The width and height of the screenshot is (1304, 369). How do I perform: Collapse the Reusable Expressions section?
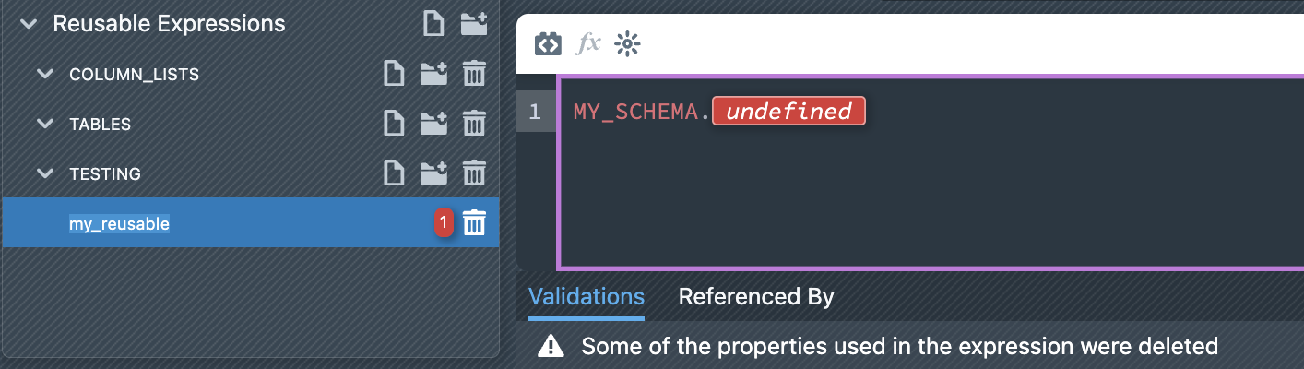pos(29,24)
